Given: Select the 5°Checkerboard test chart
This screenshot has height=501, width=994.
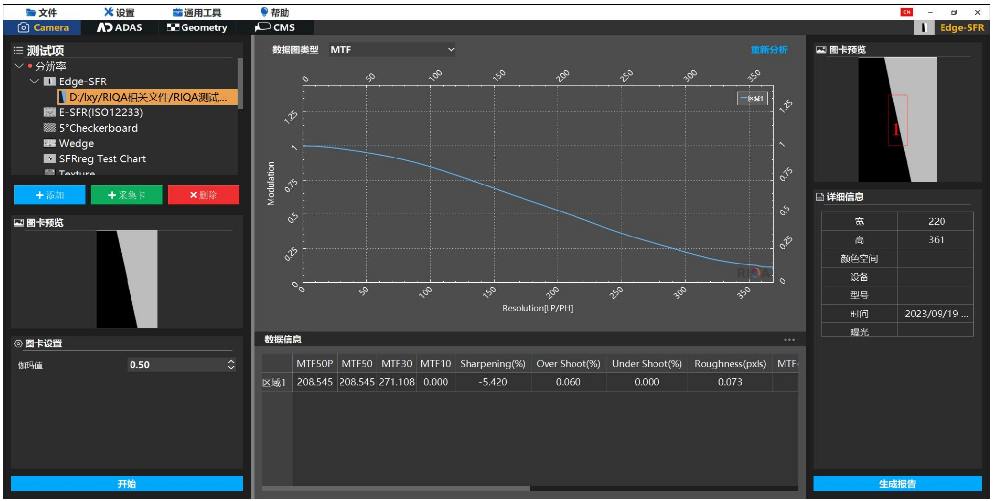Looking at the screenshot, I should pos(98,128).
